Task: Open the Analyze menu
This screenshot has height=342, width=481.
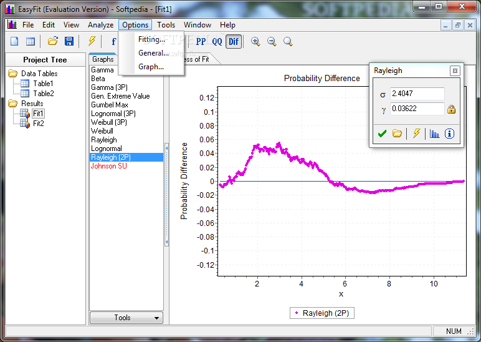Action: (100, 25)
